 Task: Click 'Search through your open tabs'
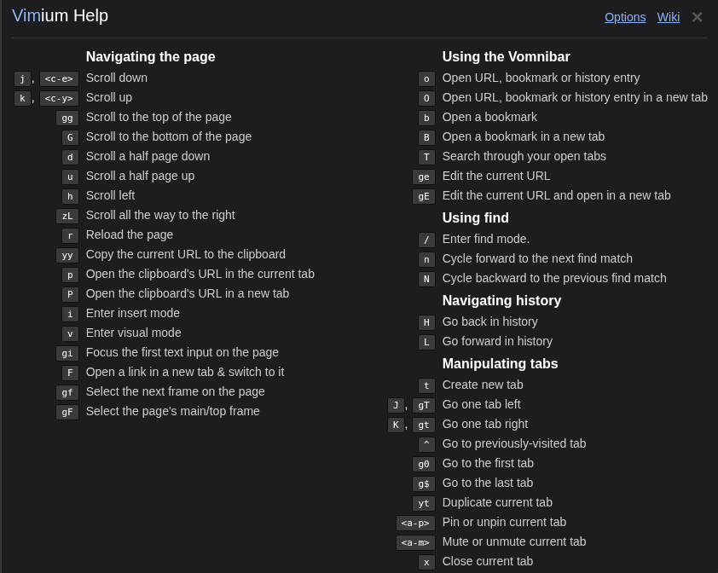click(x=524, y=157)
